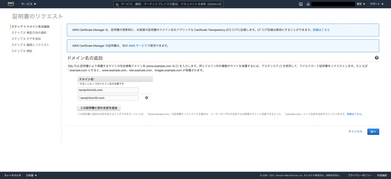Select ステップ 1: ドメイン名の追加
This screenshot has width=391, height=179.
(31, 26)
